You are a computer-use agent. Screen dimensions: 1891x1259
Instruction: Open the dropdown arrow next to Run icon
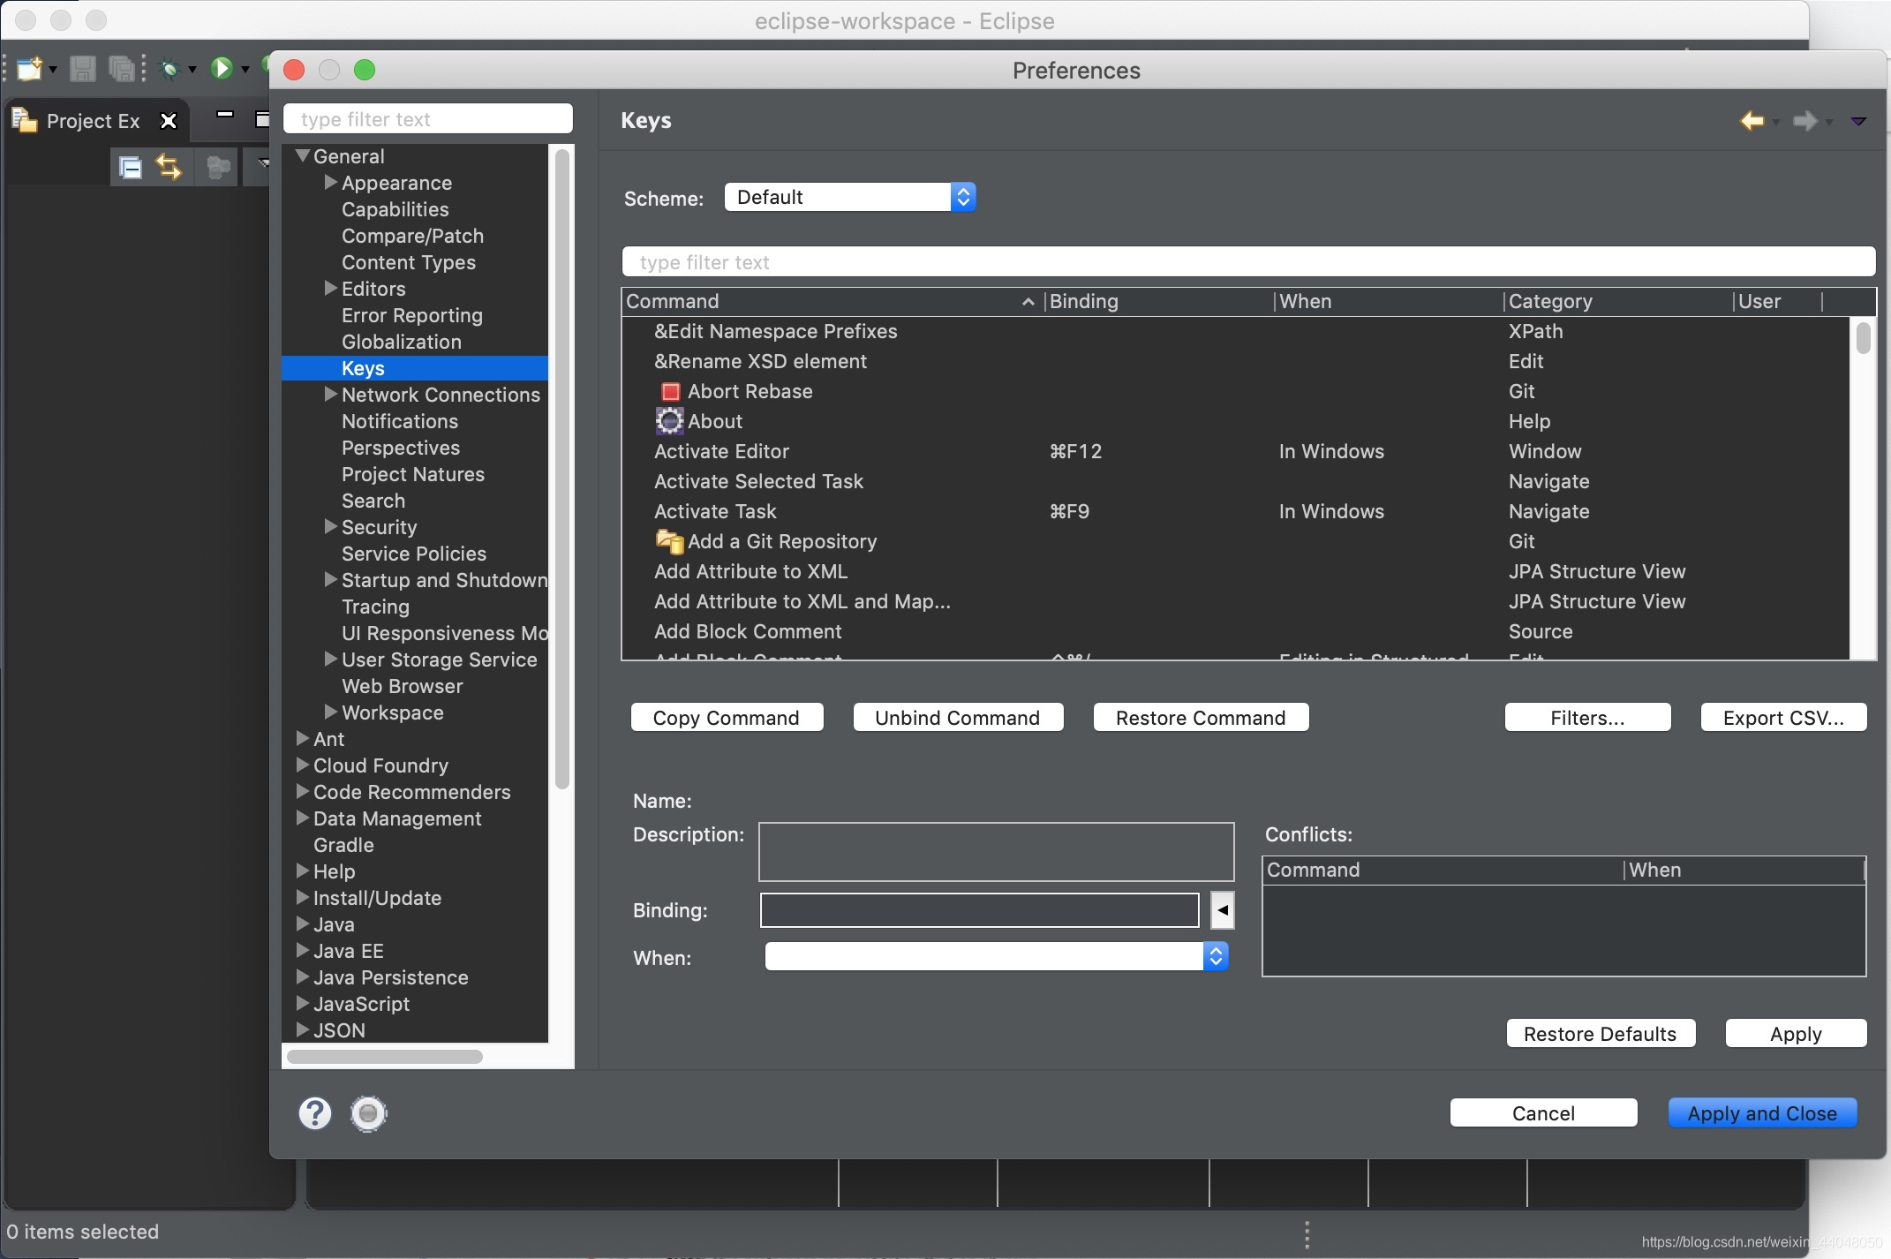pyautogui.click(x=245, y=69)
